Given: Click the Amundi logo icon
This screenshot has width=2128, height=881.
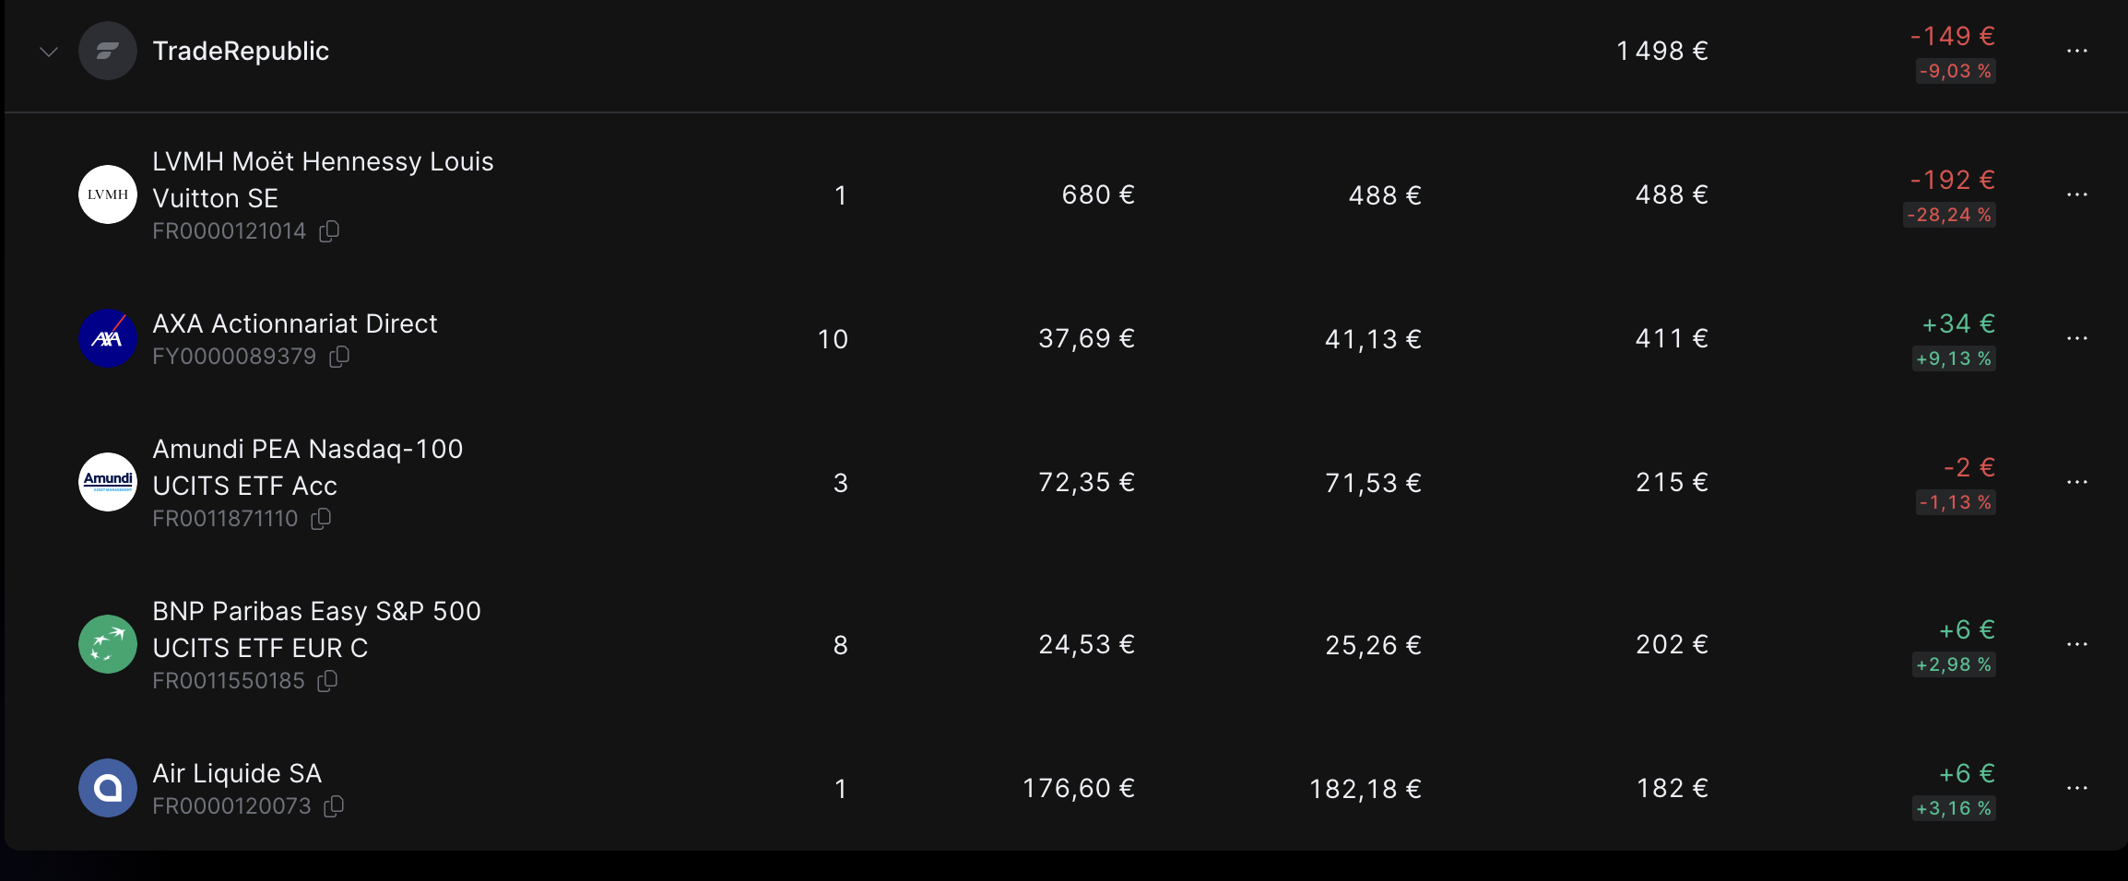Looking at the screenshot, I should pyautogui.click(x=108, y=482).
